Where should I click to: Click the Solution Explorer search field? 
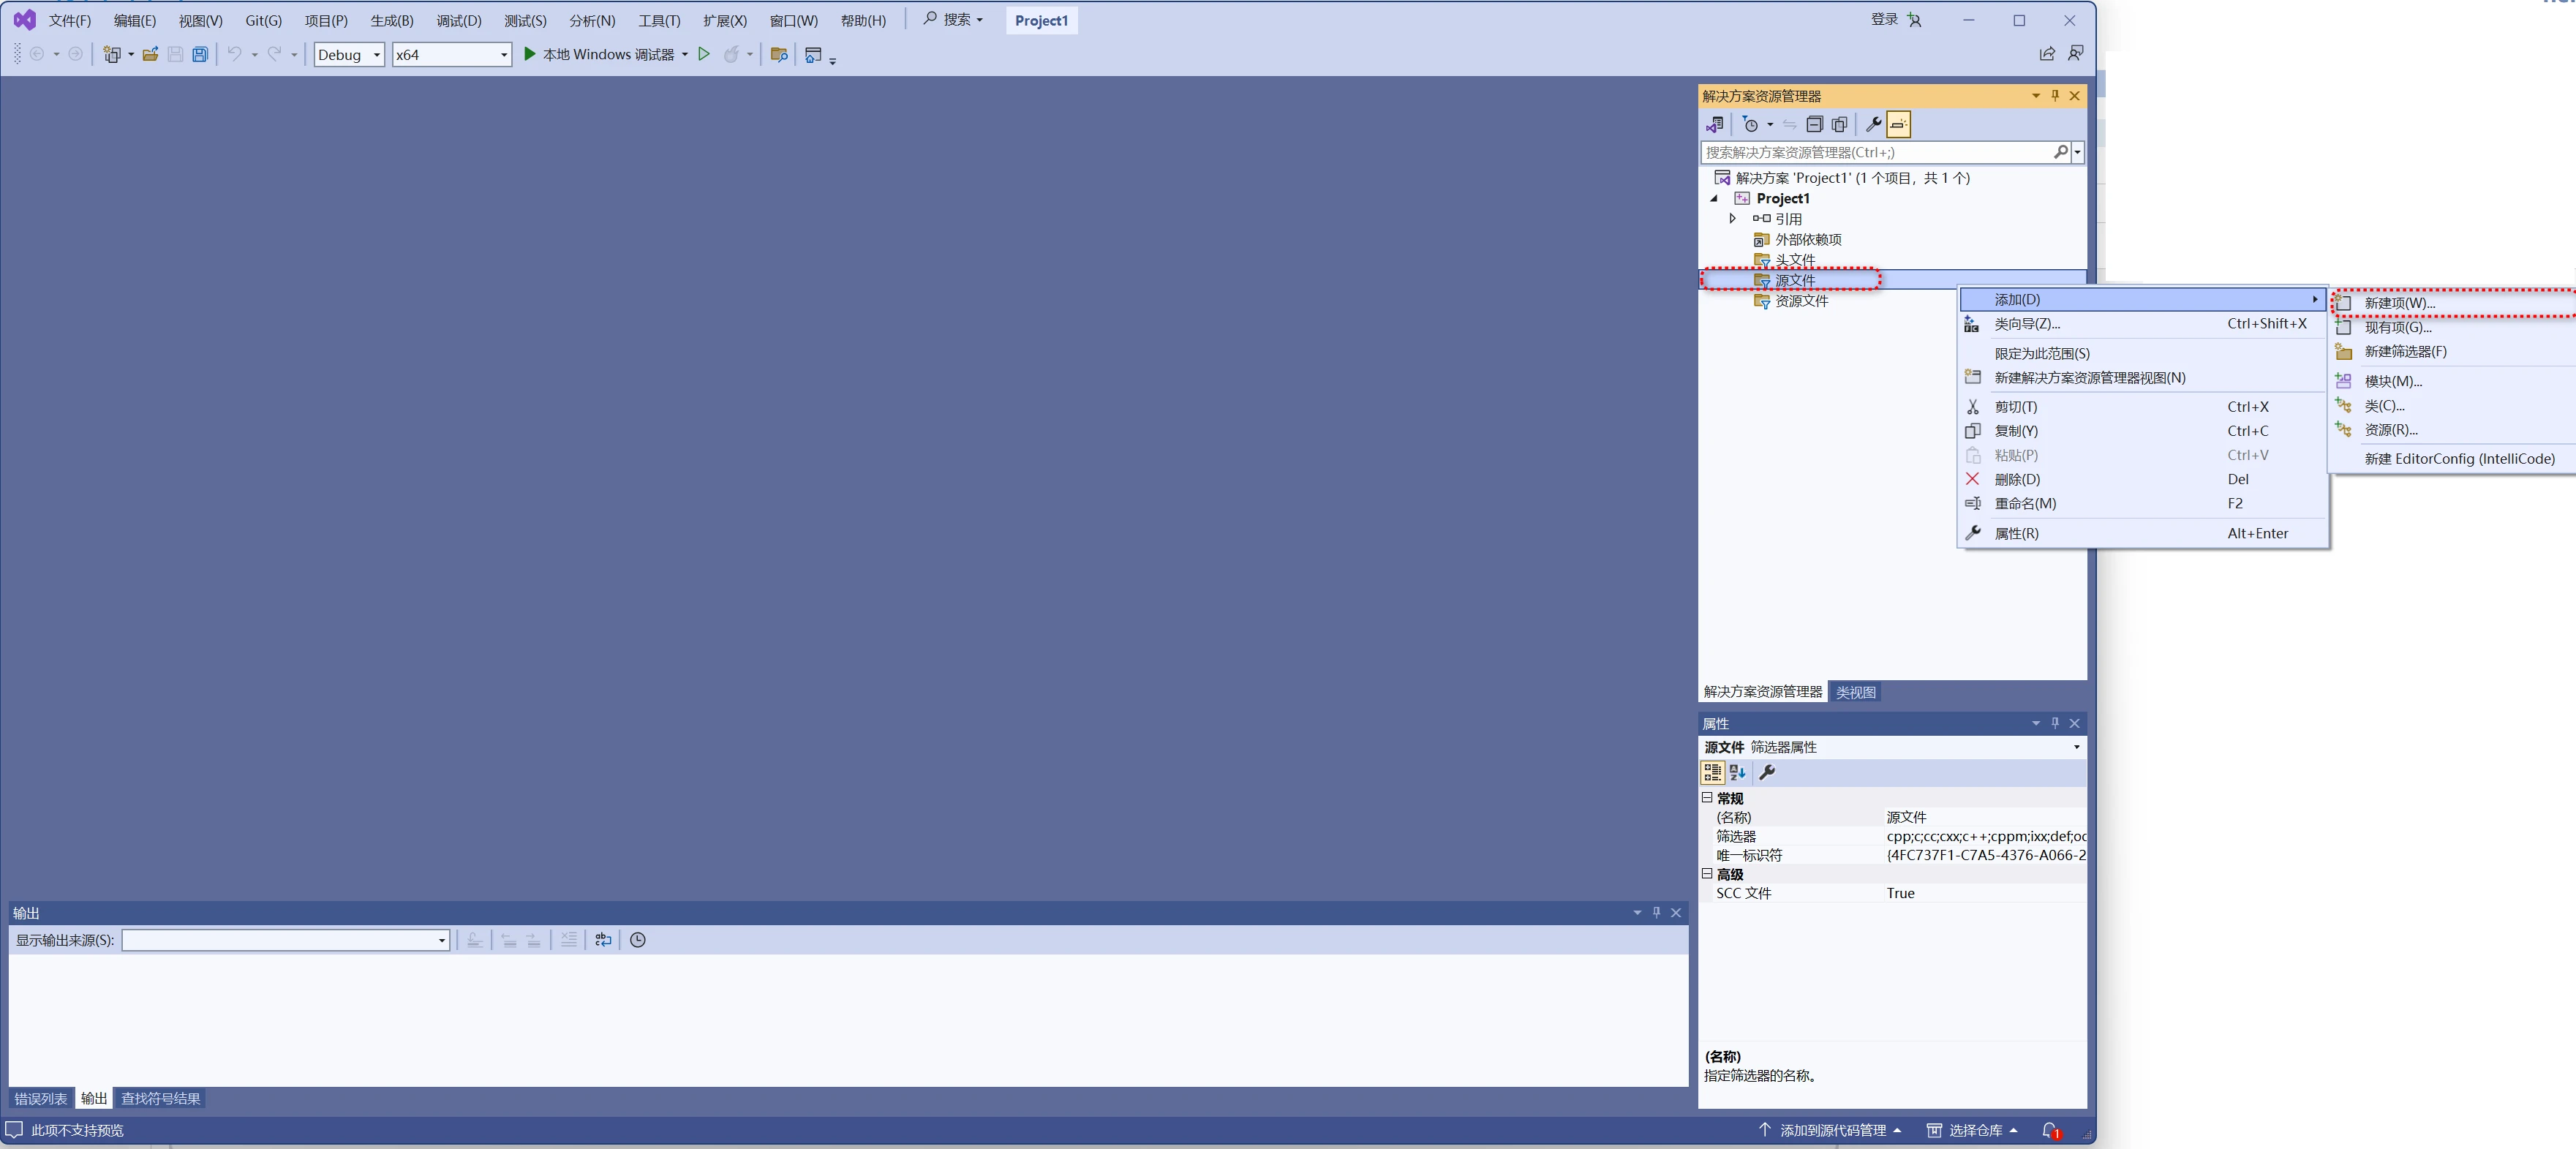[1875, 153]
